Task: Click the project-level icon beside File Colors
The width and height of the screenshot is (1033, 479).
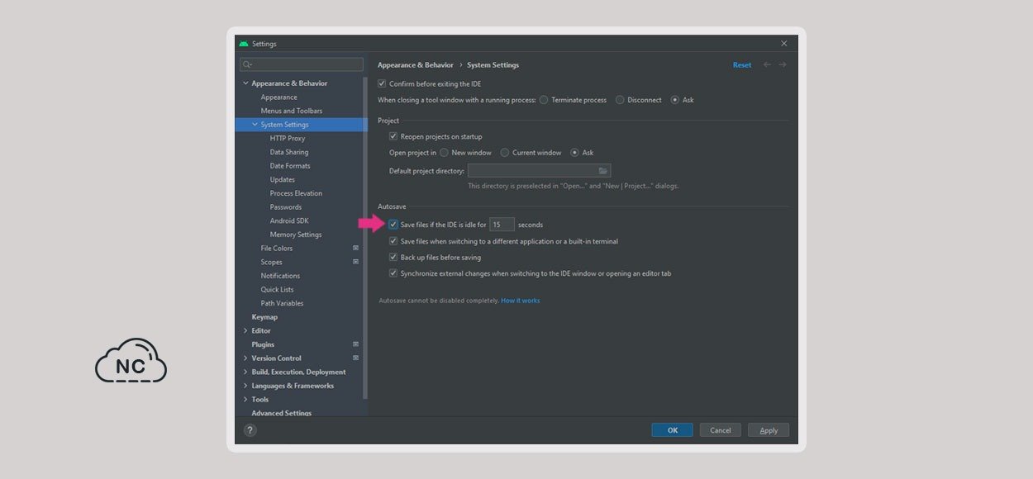Action: [x=355, y=248]
